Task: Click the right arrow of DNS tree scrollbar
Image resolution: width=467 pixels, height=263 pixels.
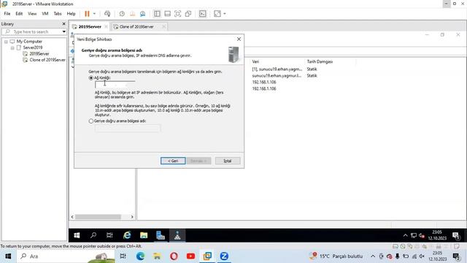Action: [132, 217]
